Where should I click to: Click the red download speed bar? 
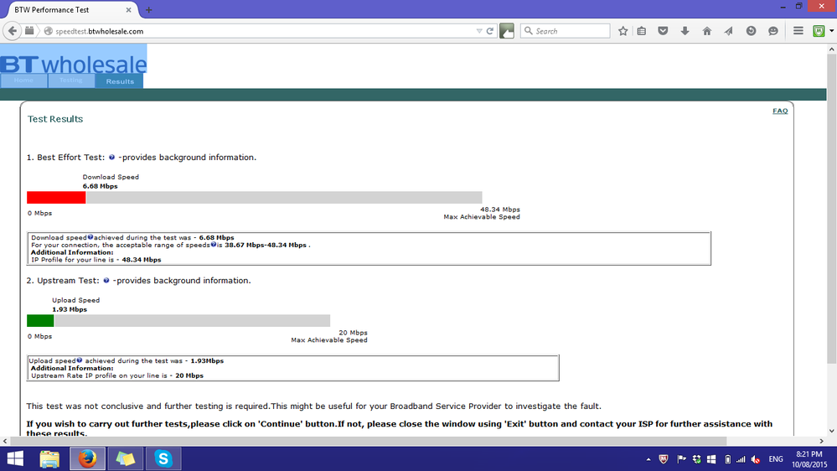click(x=56, y=198)
